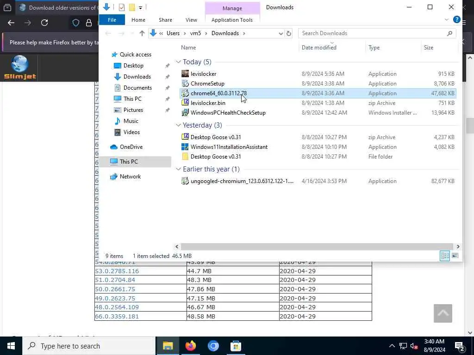This screenshot has height=355, width=474.
Task: Open the Home ribbon tab
Action: (x=138, y=19)
